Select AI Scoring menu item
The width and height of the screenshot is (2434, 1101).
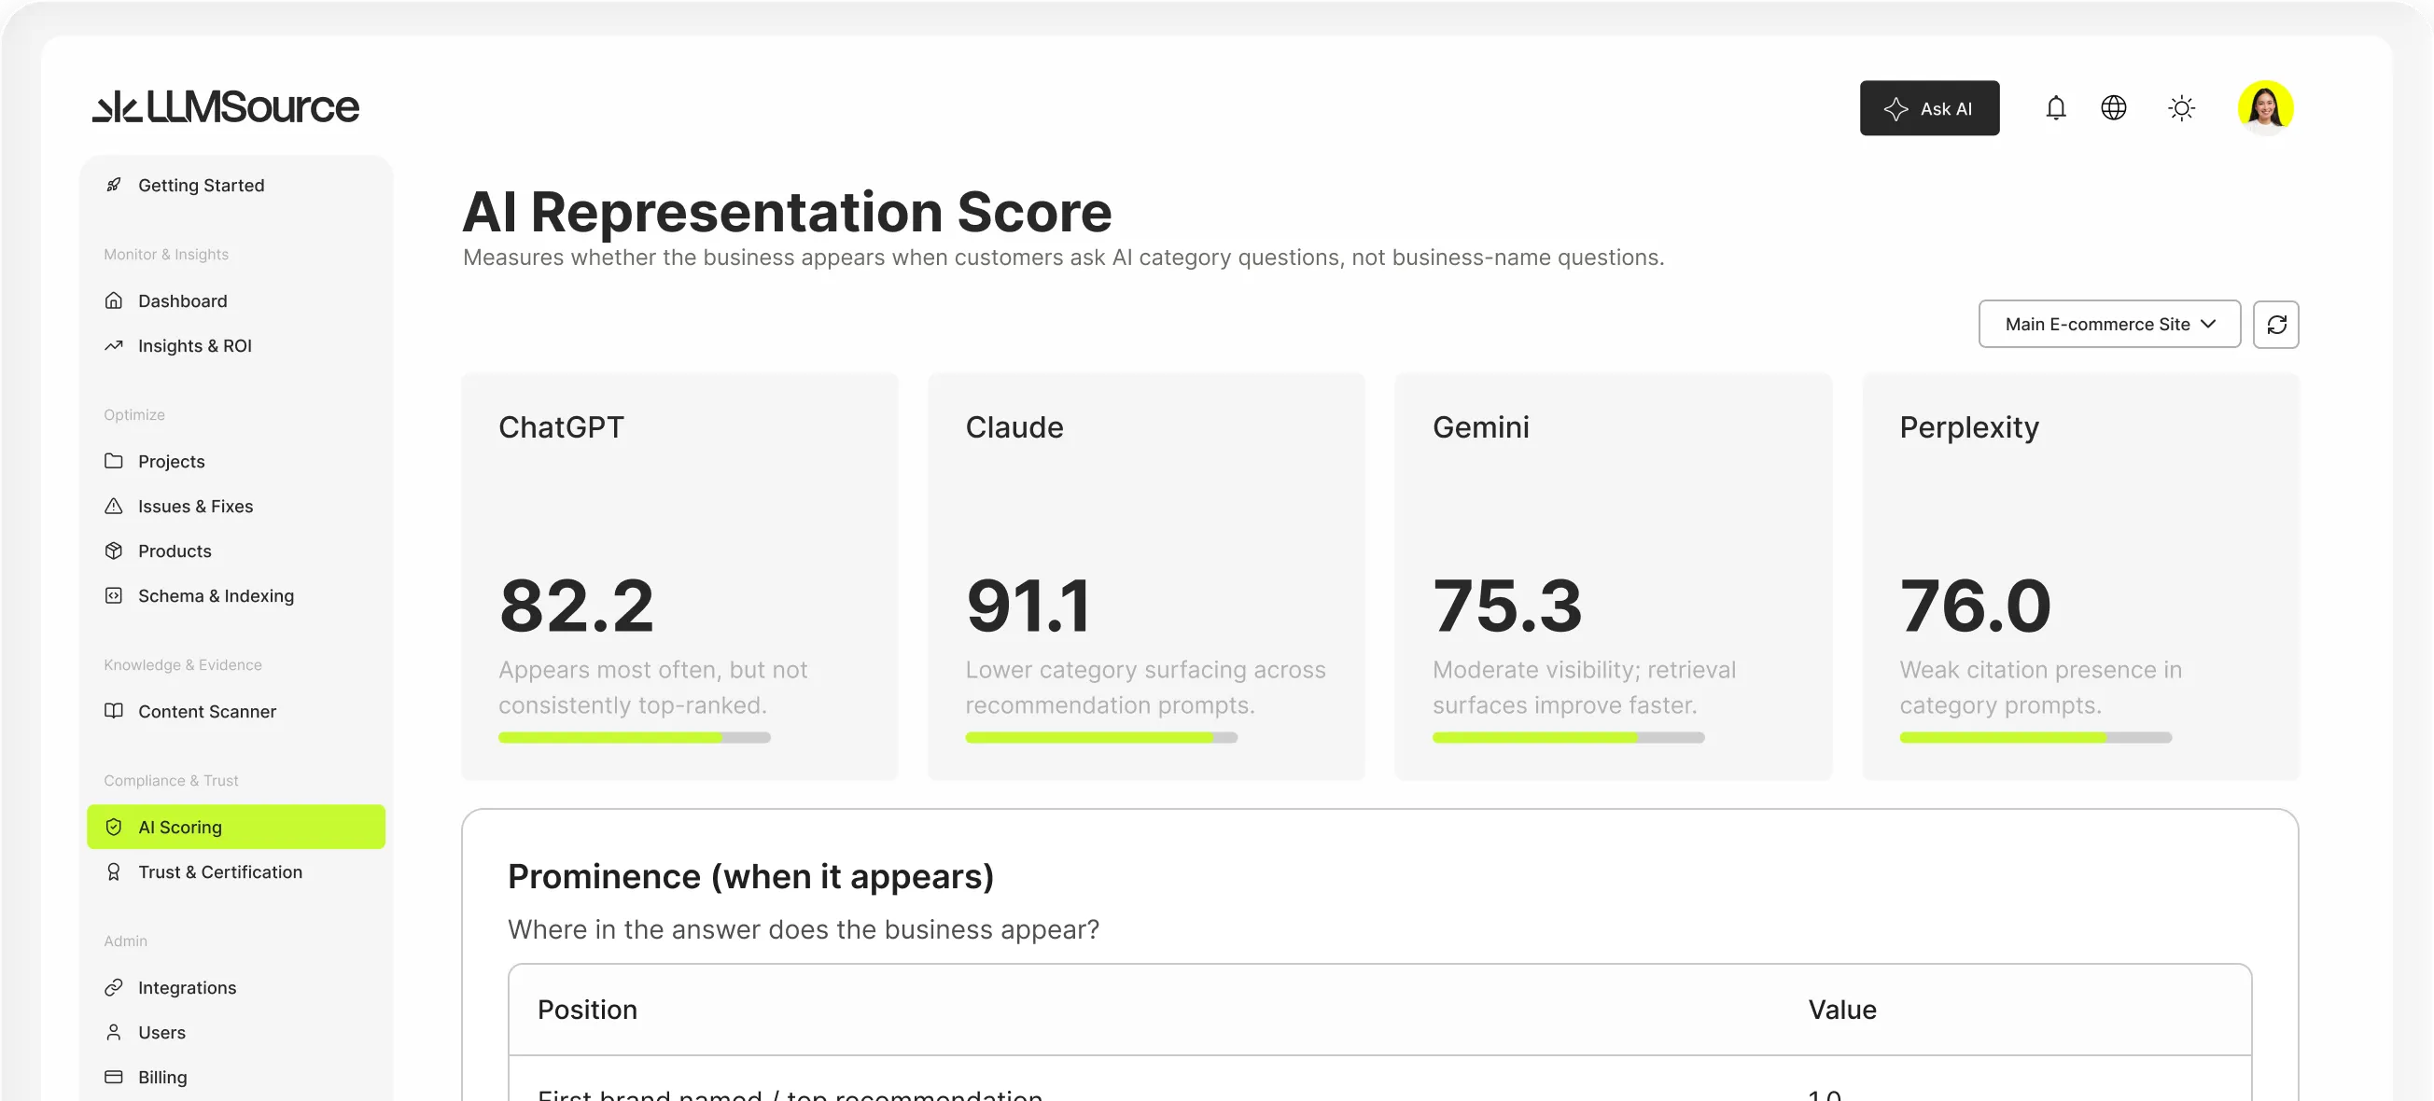click(235, 828)
